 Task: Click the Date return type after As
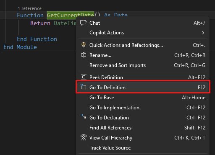121,14
